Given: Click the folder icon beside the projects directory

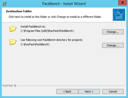Looking at the screenshot, I should 13,42.
